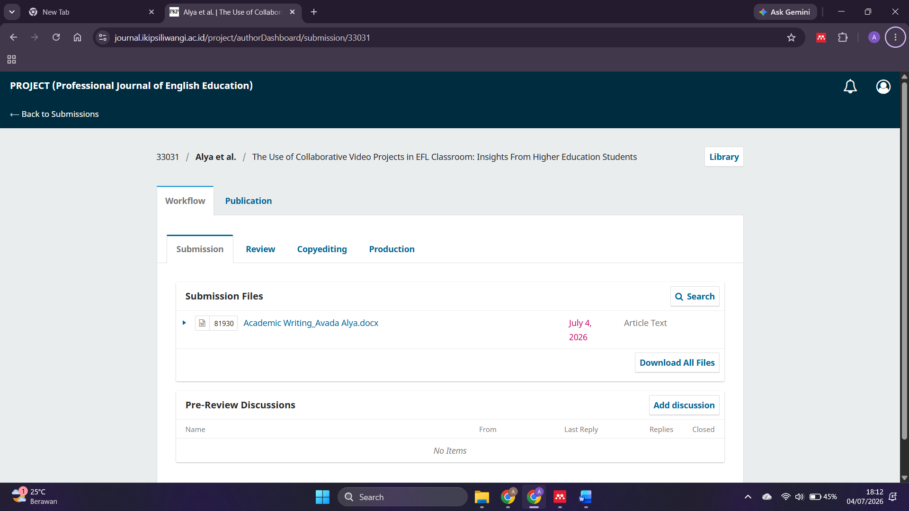
Task: Click the browser back arrow
Action: click(x=13, y=37)
